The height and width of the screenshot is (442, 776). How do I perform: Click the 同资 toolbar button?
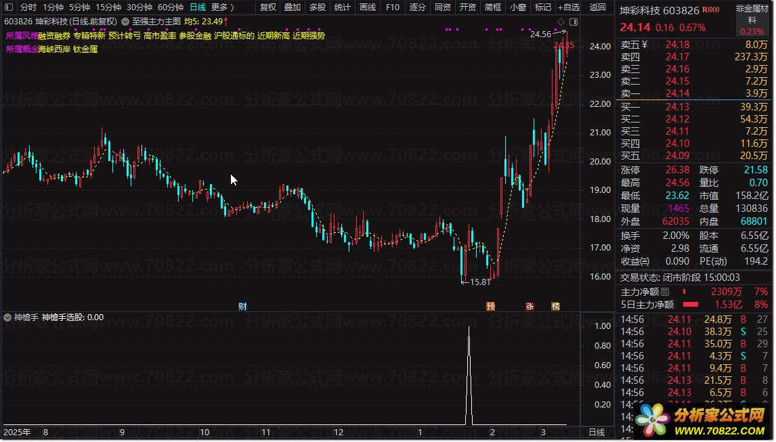(x=442, y=7)
